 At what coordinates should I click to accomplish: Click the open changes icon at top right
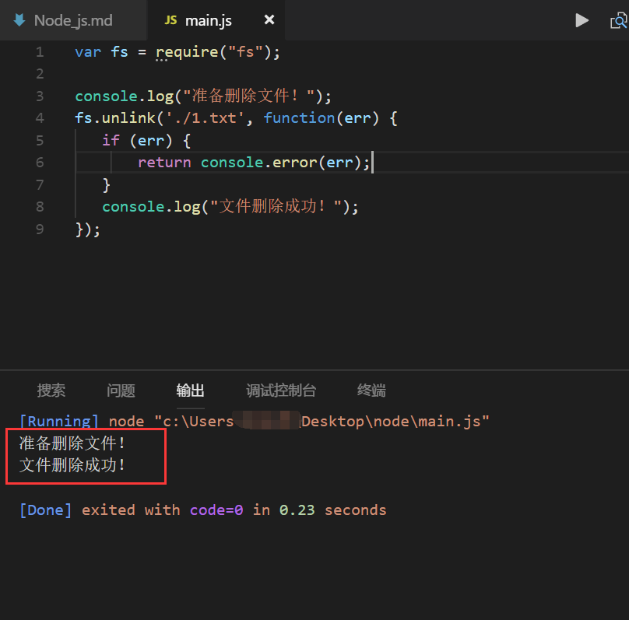tap(619, 21)
